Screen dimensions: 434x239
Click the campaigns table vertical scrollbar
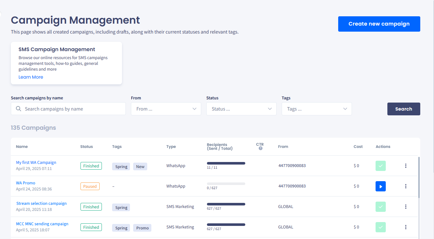419,177
